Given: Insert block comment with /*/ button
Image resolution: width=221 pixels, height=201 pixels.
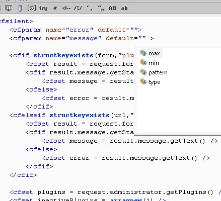Looking at the screenshot, I should click(78, 8).
